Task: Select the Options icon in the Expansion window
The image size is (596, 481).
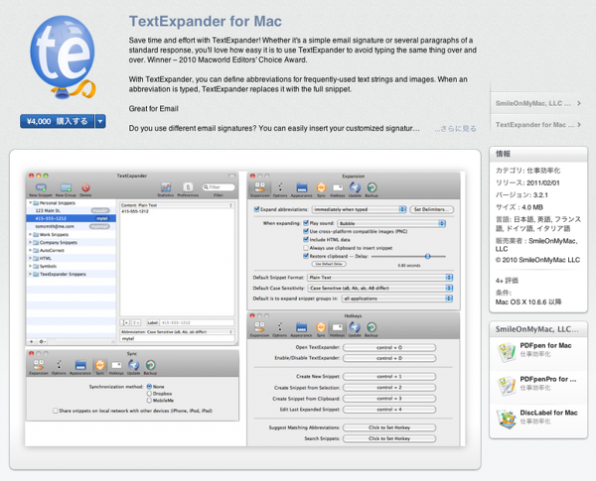Action: (280, 187)
